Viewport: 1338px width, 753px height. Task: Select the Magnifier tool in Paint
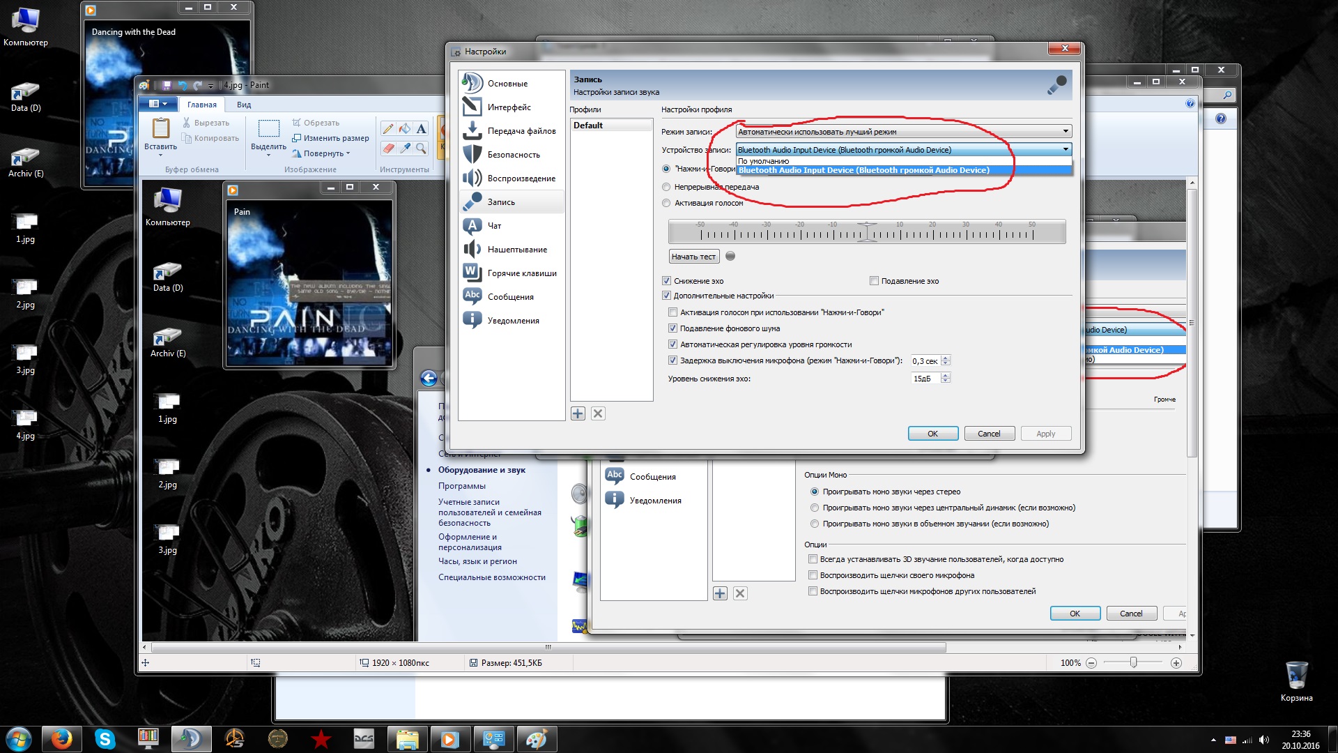[421, 148]
